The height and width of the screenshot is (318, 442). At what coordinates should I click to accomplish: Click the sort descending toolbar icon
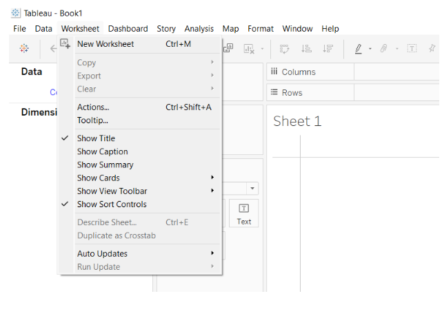pos(328,48)
